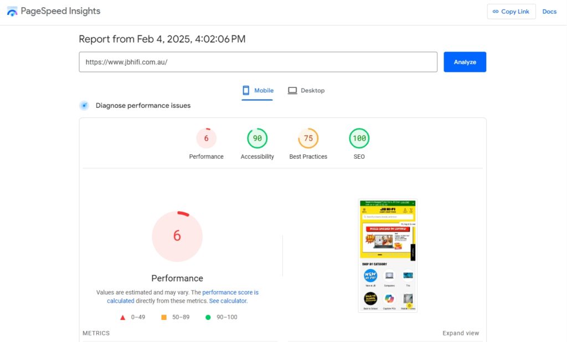Select the Performance score gauge showing 6
The height and width of the screenshot is (342, 567).
click(206, 138)
